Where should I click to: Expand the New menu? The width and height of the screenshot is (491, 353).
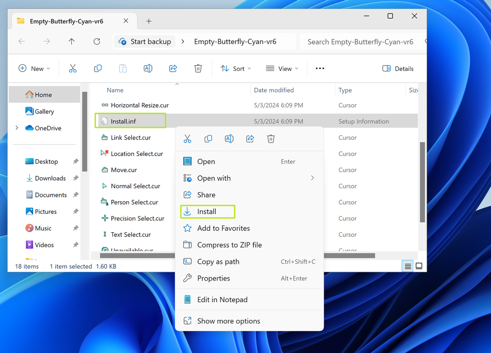[34, 68]
